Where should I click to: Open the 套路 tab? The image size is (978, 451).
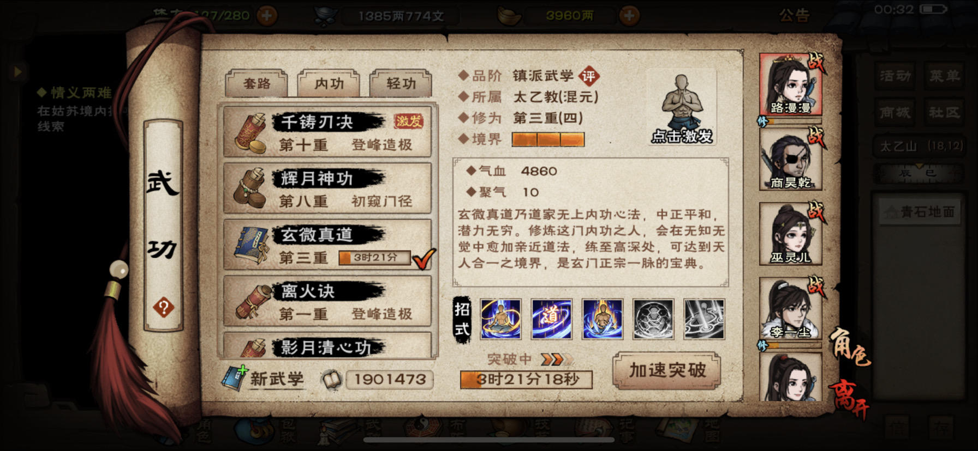pos(257,83)
